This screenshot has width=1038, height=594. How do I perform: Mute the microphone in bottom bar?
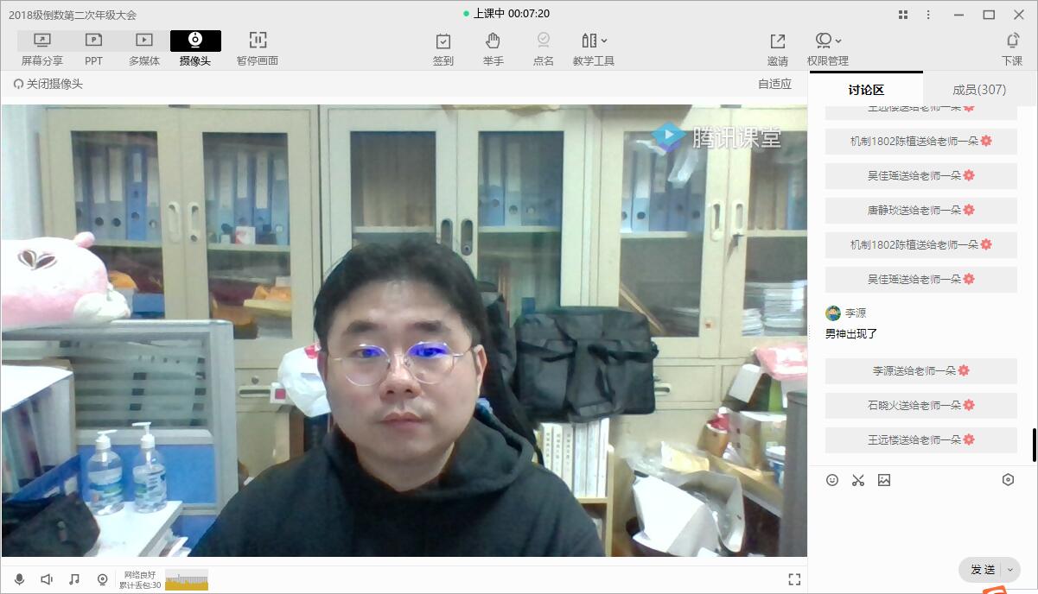tap(19, 579)
